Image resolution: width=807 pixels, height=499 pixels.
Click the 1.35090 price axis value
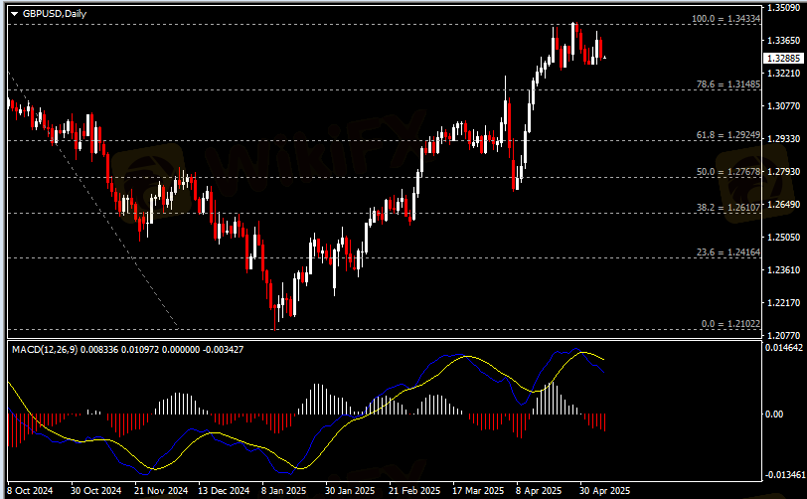click(x=784, y=8)
